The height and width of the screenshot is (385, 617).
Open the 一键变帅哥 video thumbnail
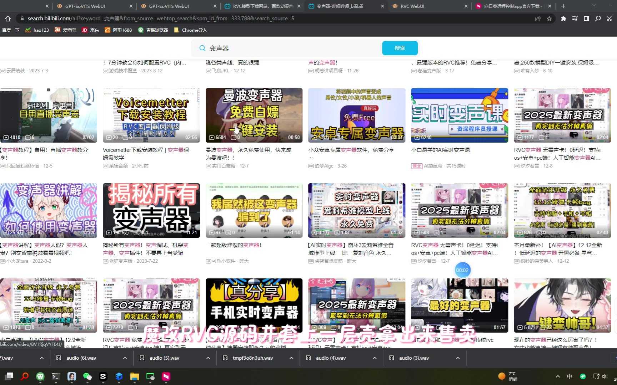(562, 306)
